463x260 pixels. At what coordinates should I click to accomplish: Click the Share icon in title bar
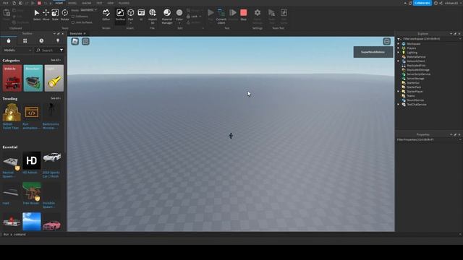pyautogui.click(x=441, y=3)
